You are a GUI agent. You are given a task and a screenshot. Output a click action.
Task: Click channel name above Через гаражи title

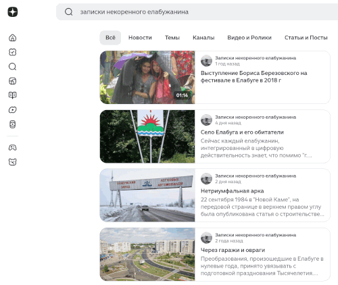256,235
